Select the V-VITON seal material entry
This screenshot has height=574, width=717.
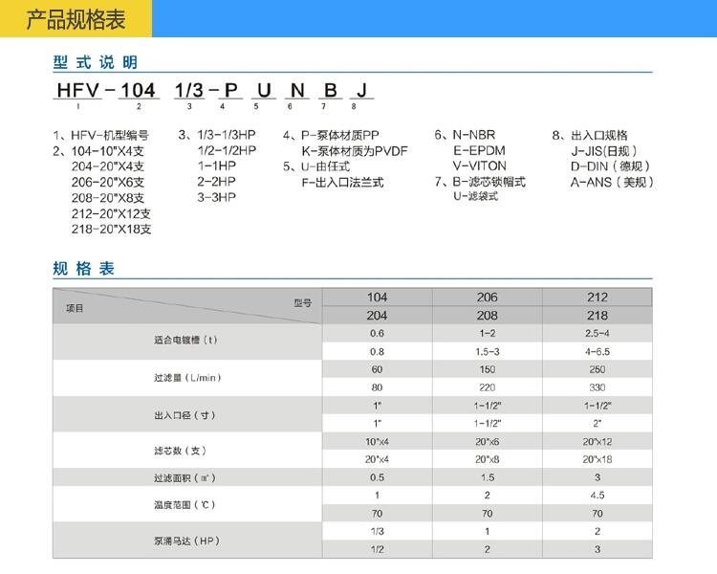click(481, 166)
